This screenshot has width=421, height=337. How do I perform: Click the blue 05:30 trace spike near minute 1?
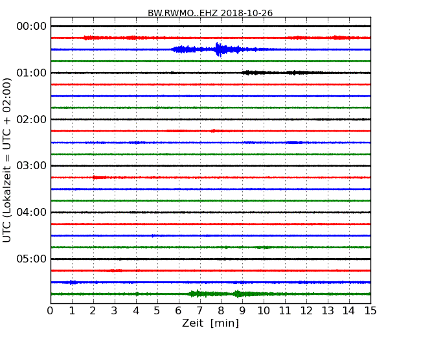[x=72, y=282]
